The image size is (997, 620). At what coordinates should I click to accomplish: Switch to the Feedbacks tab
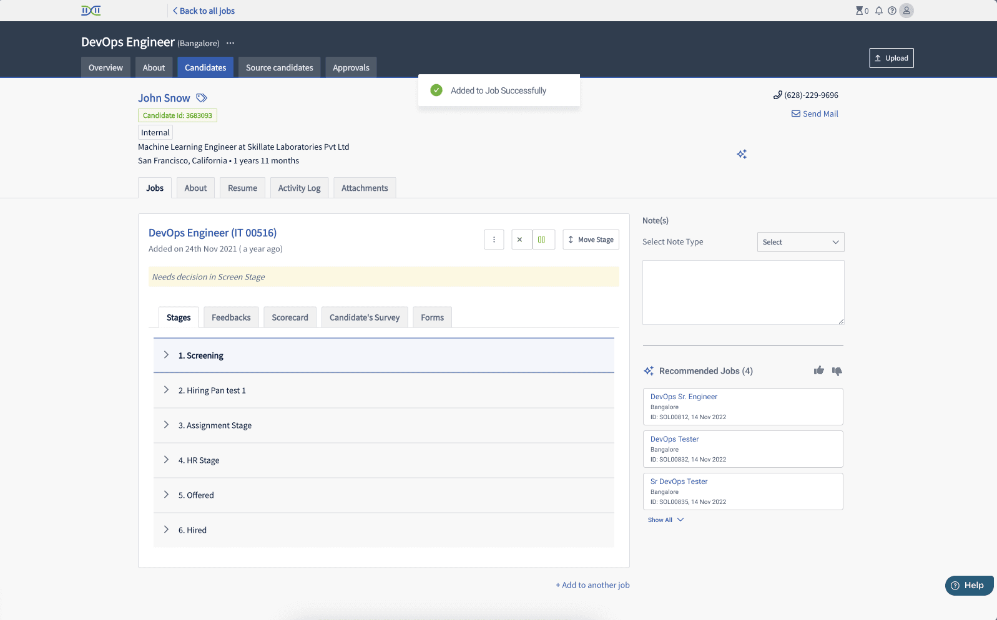(x=231, y=317)
